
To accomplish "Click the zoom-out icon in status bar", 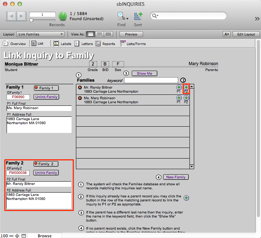I will 11,235.
